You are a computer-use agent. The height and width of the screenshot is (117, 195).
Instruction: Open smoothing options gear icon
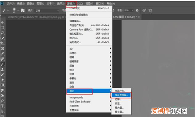pos(137,11)
